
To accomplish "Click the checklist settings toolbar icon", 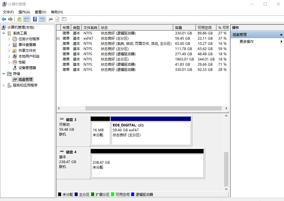I will 64,19.
